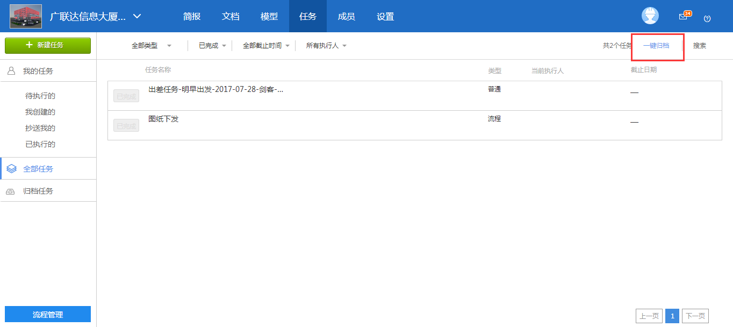The height and width of the screenshot is (327, 733).
Task: Open the 成员 menu item
Action: tap(347, 16)
